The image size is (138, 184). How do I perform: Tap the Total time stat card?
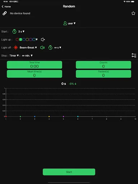(x=34, y=65)
